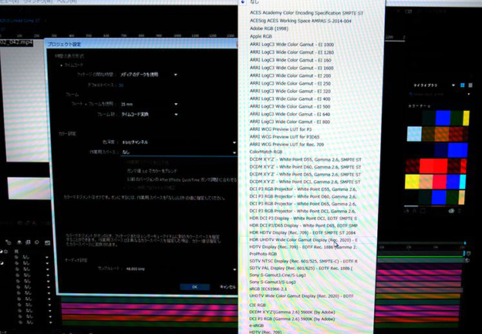Image resolution: width=482 pixels, height=334 pixels.
Task: Pick the light blue swatch in color themes
Action: click(x=414, y=134)
